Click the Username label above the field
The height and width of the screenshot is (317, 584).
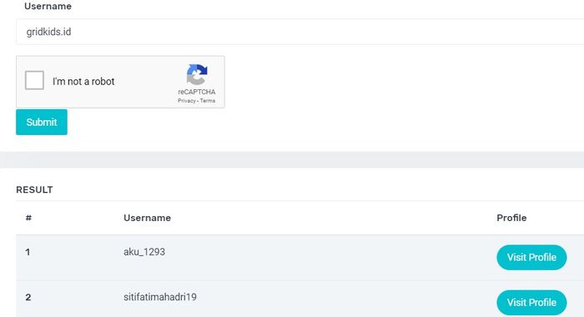48,7
